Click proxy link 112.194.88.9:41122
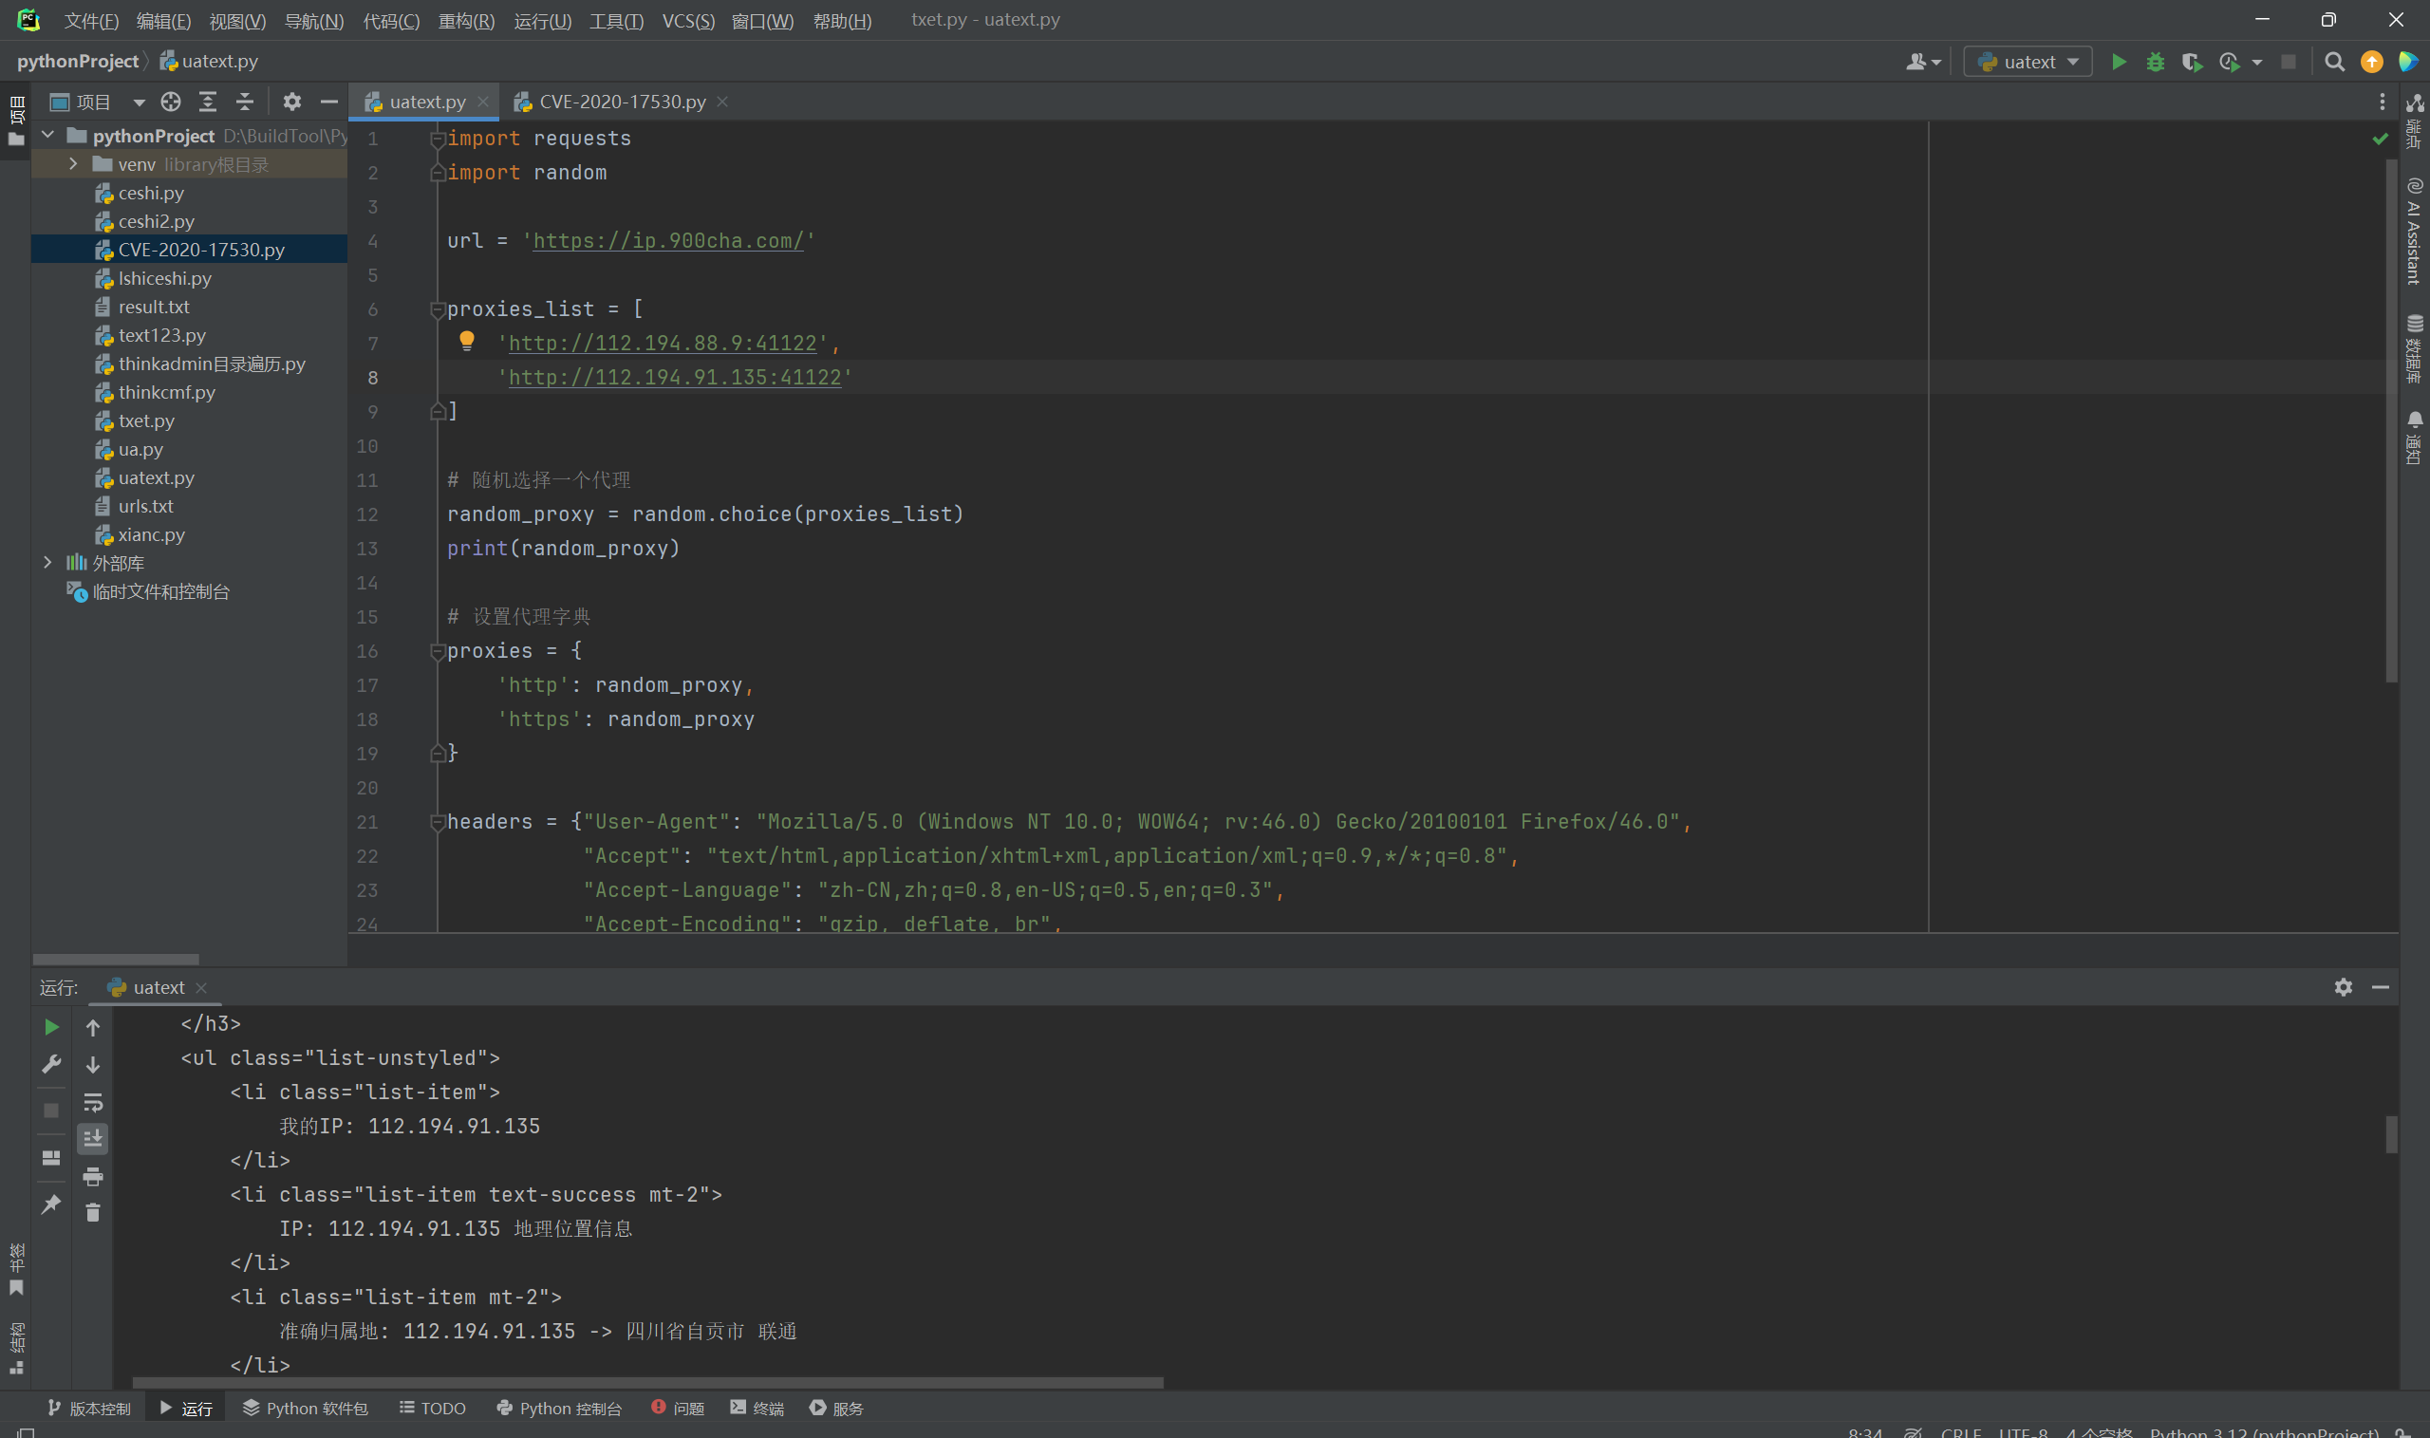Screen dimensions: 2430x1438 663,343
